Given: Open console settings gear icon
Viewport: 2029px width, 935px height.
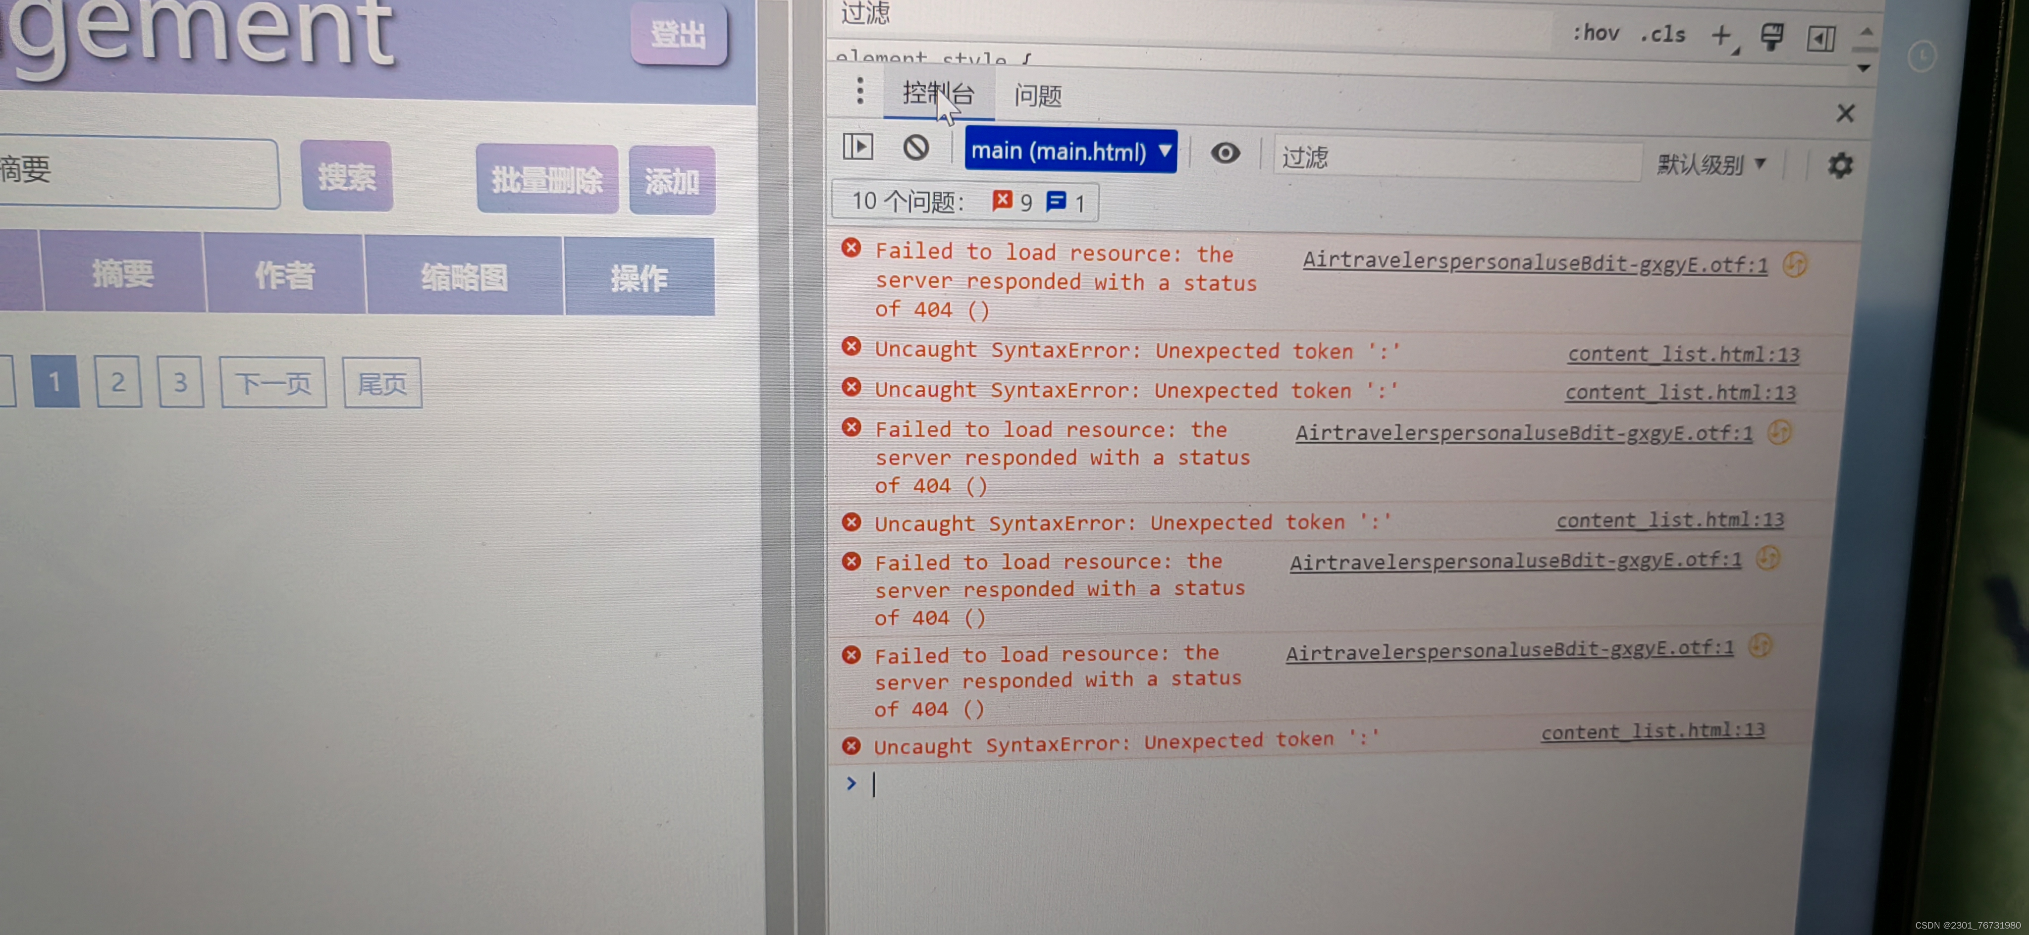Looking at the screenshot, I should [x=1840, y=165].
